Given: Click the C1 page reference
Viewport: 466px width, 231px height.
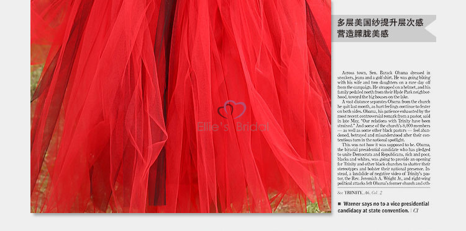Looking at the screenshot, I should (x=416, y=211).
